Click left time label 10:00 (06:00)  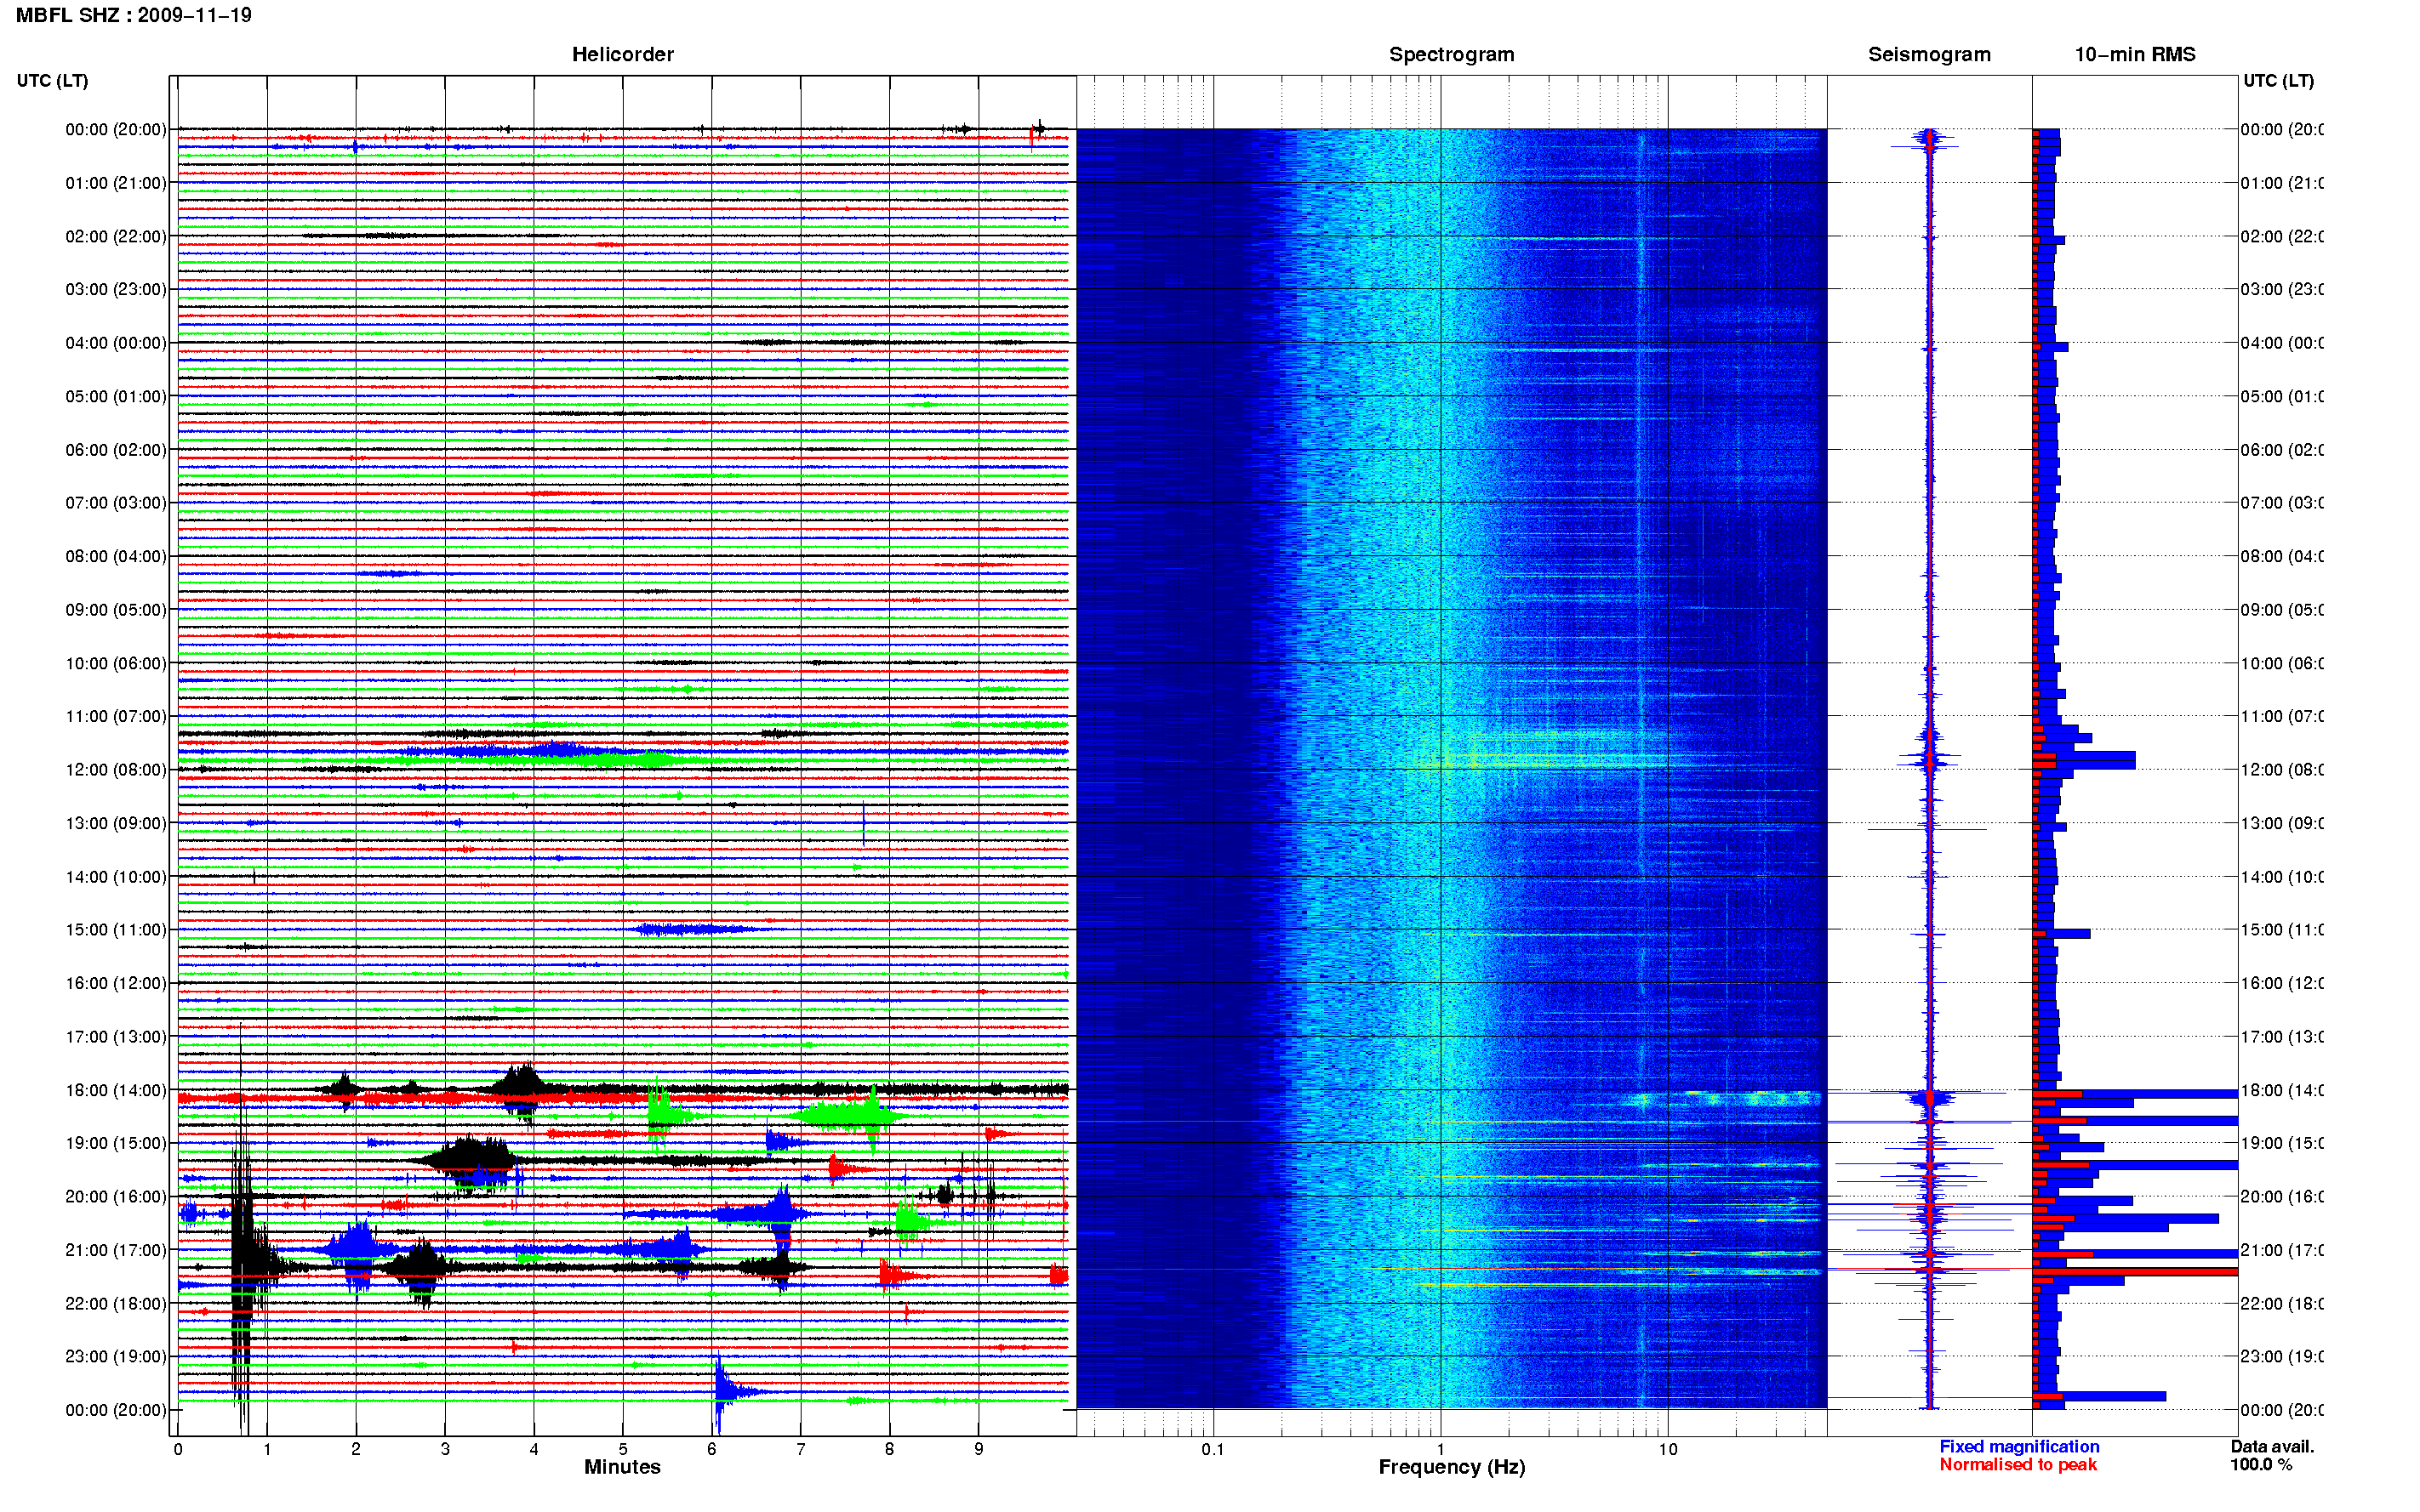point(116,663)
